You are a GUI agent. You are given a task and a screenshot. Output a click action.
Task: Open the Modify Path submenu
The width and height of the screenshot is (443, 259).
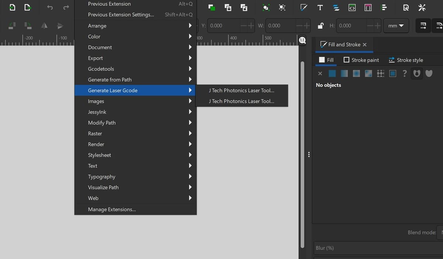[135, 123]
